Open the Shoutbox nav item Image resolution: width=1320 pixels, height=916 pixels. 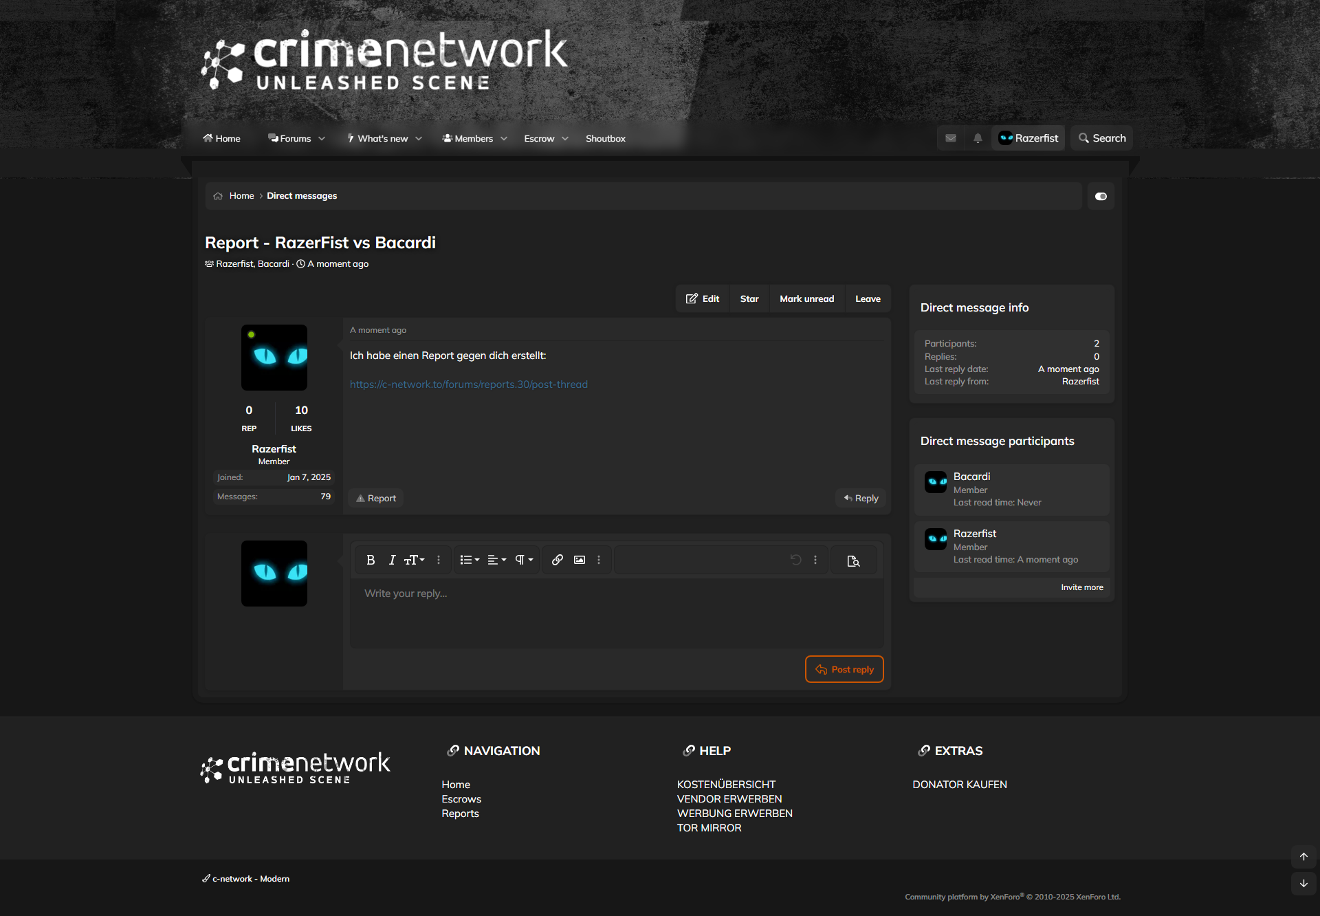coord(605,138)
